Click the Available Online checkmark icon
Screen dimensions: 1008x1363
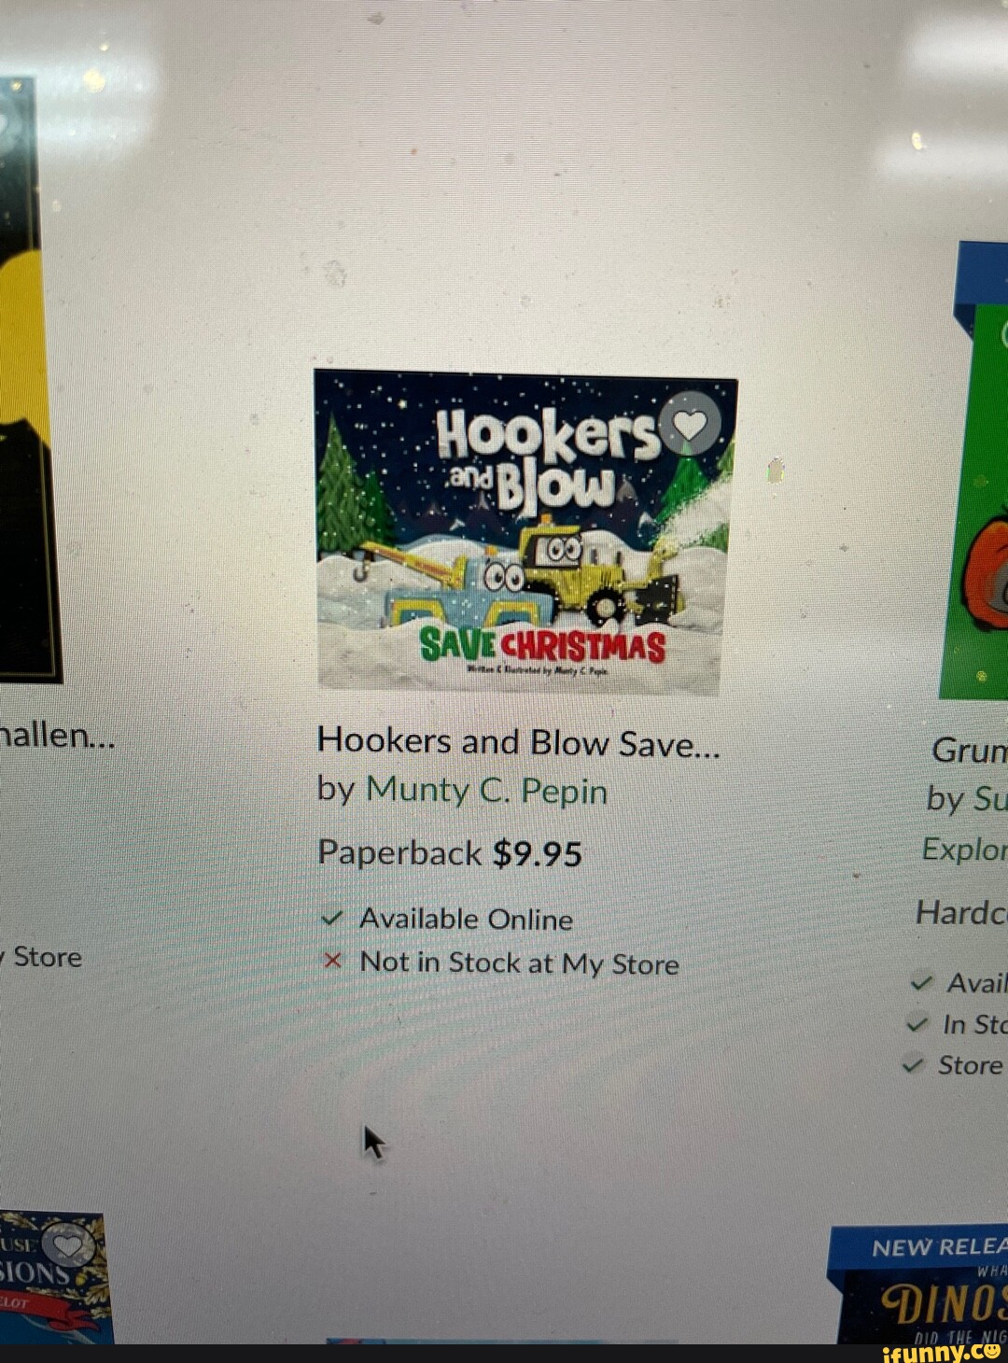click(331, 919)
